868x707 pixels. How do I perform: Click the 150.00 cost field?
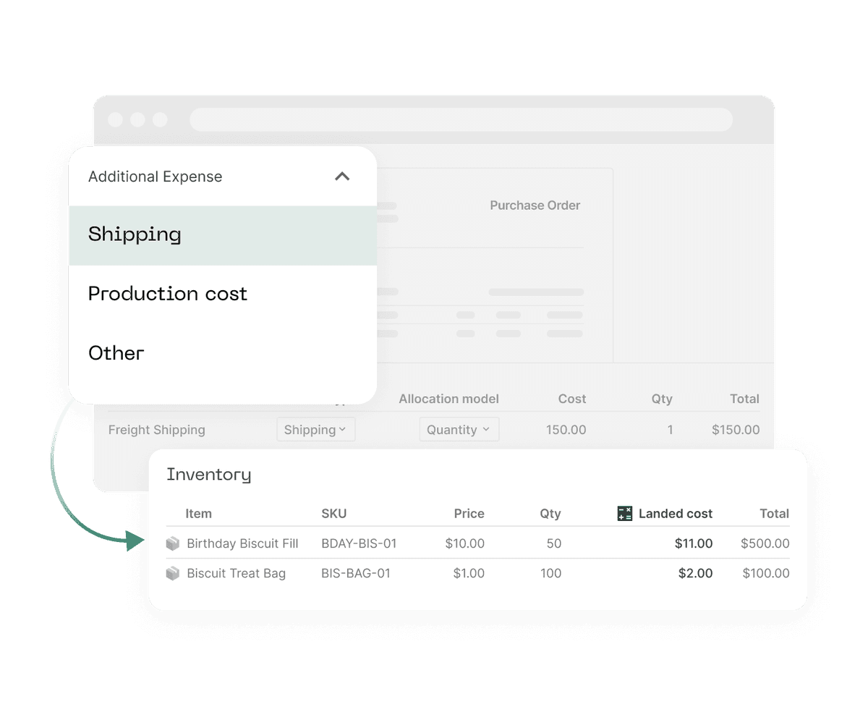(566, 430)
